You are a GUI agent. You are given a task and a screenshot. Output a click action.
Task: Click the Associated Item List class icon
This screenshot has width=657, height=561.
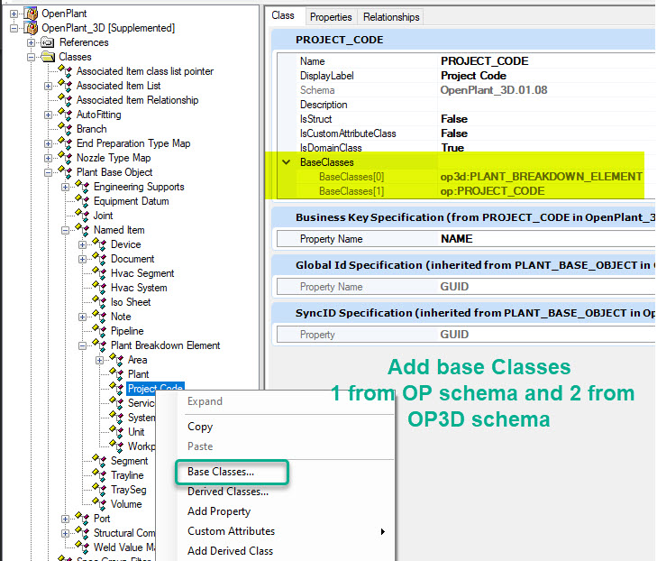coord(65,86)
